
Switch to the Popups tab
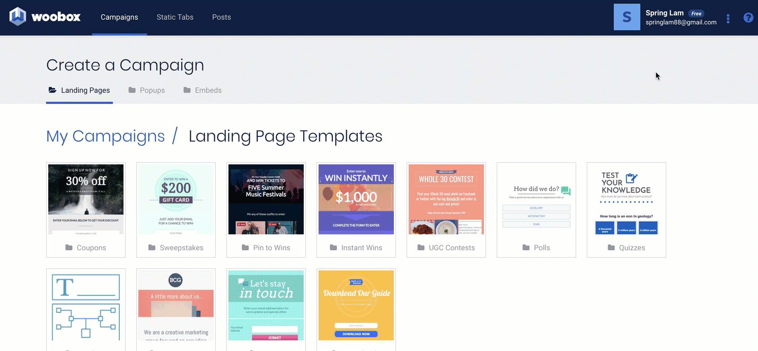(147, 90)
